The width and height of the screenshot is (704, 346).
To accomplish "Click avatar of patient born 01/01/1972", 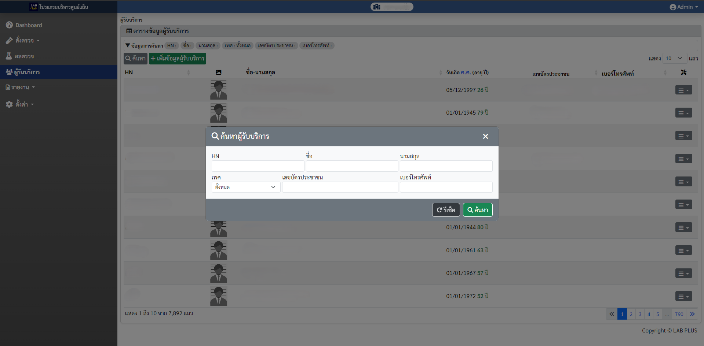I will (219, 296).
